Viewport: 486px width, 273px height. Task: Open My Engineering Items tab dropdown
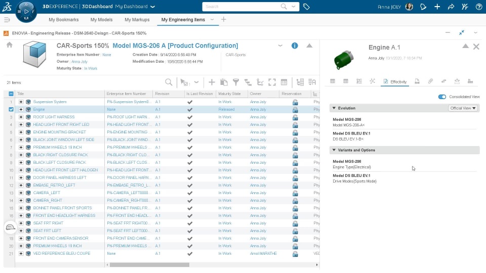(212, 20)
